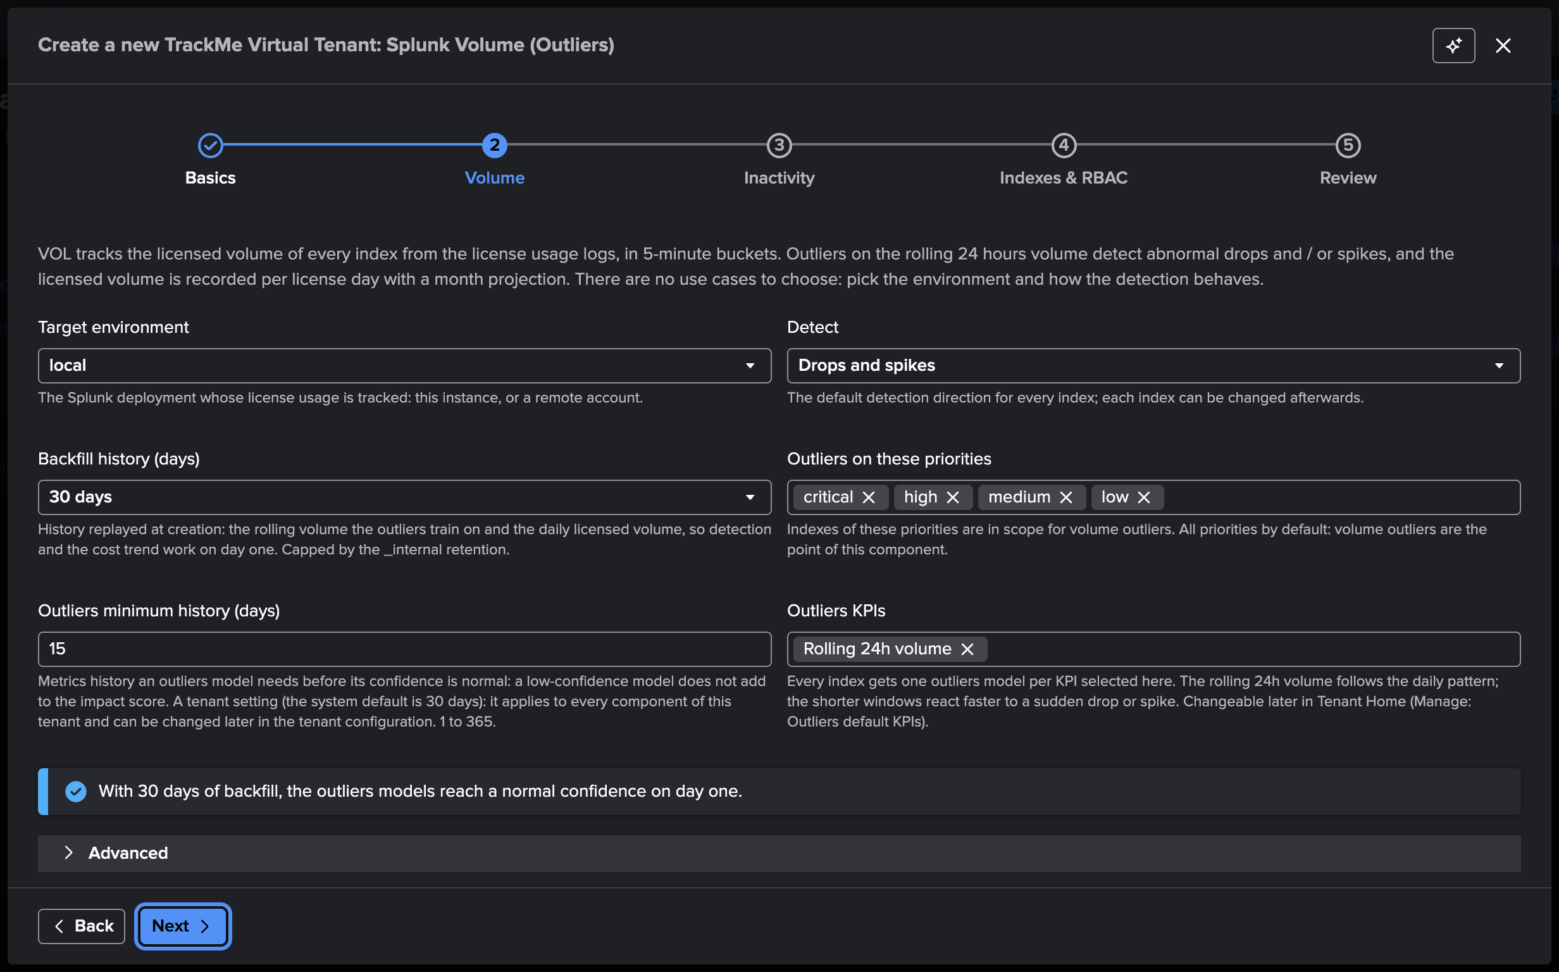Remove the medium priority tag
Viewport: 1559px width, 972px height.
pyautogui.click(x=1066, y=497)
